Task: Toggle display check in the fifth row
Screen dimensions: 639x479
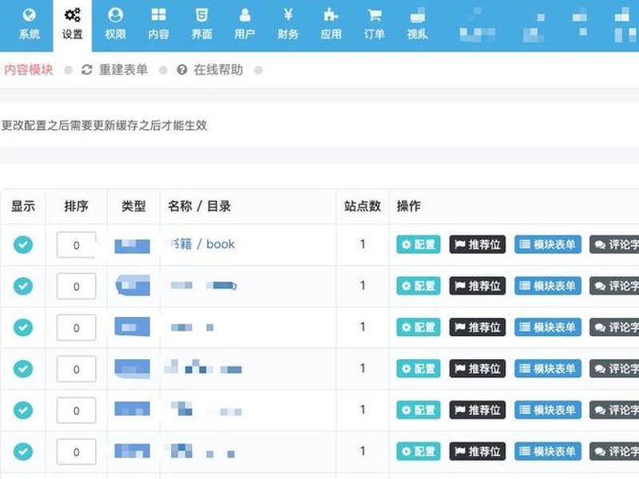Action: [x=23, y=410]
